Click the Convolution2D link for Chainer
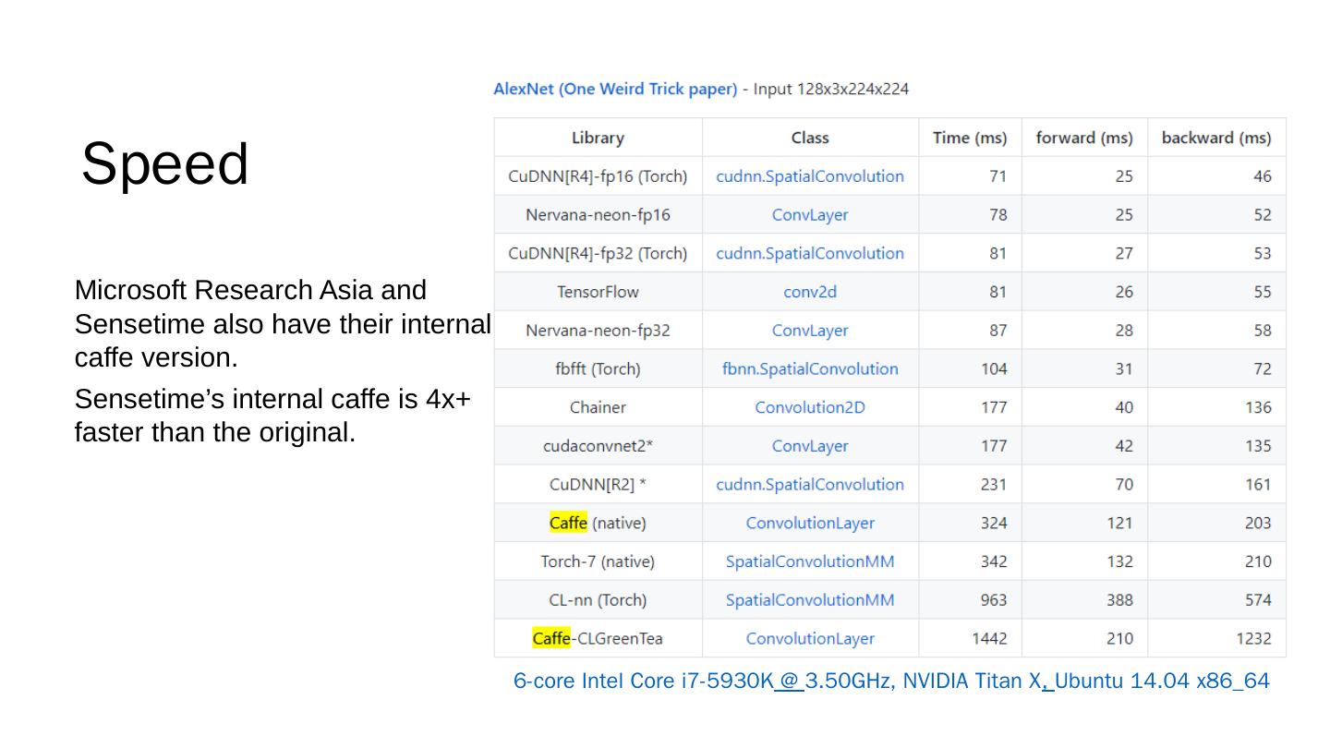 [810, 407]
